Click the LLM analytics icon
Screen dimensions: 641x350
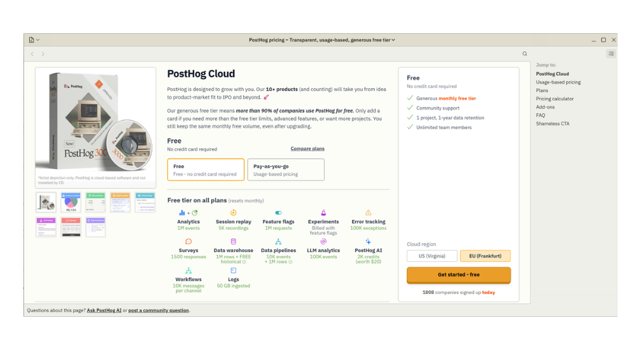click(x=323, y=242)
